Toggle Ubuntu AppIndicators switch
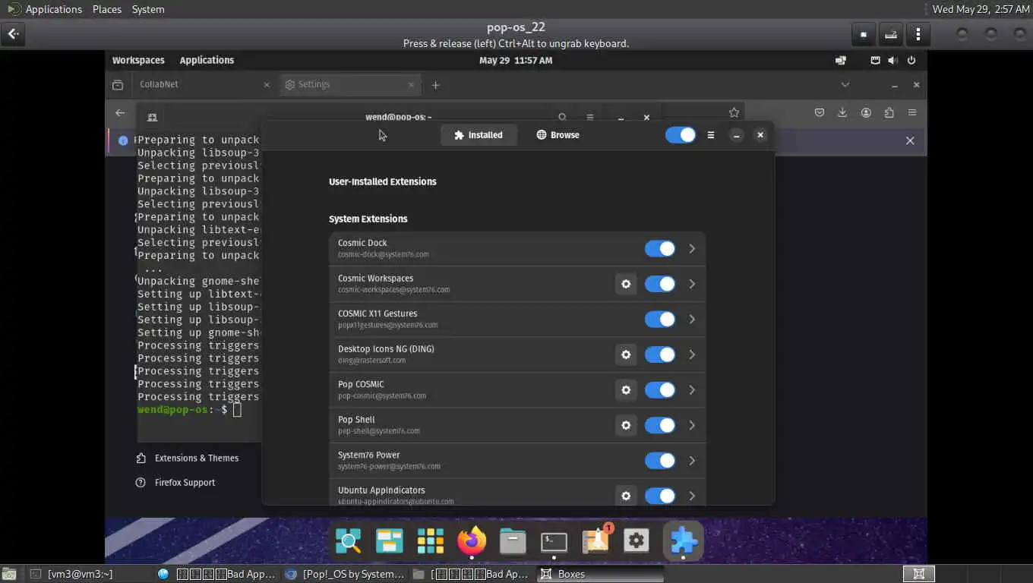This screenshot has height=583, width=1033. point(659,496)
